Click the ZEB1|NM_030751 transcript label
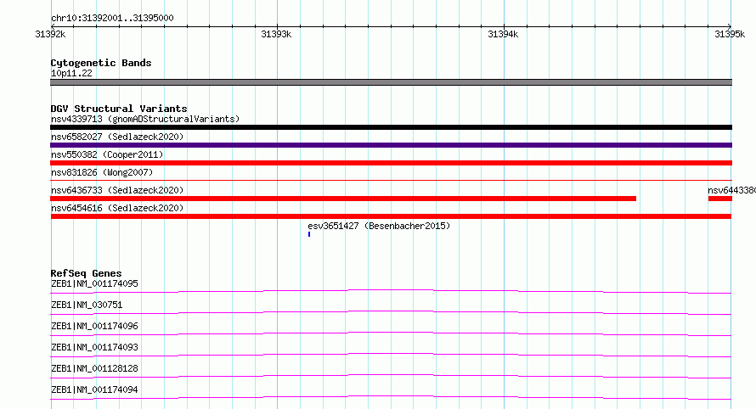The height and width of the screenshot is (409, 756). (x=87, y=305)
